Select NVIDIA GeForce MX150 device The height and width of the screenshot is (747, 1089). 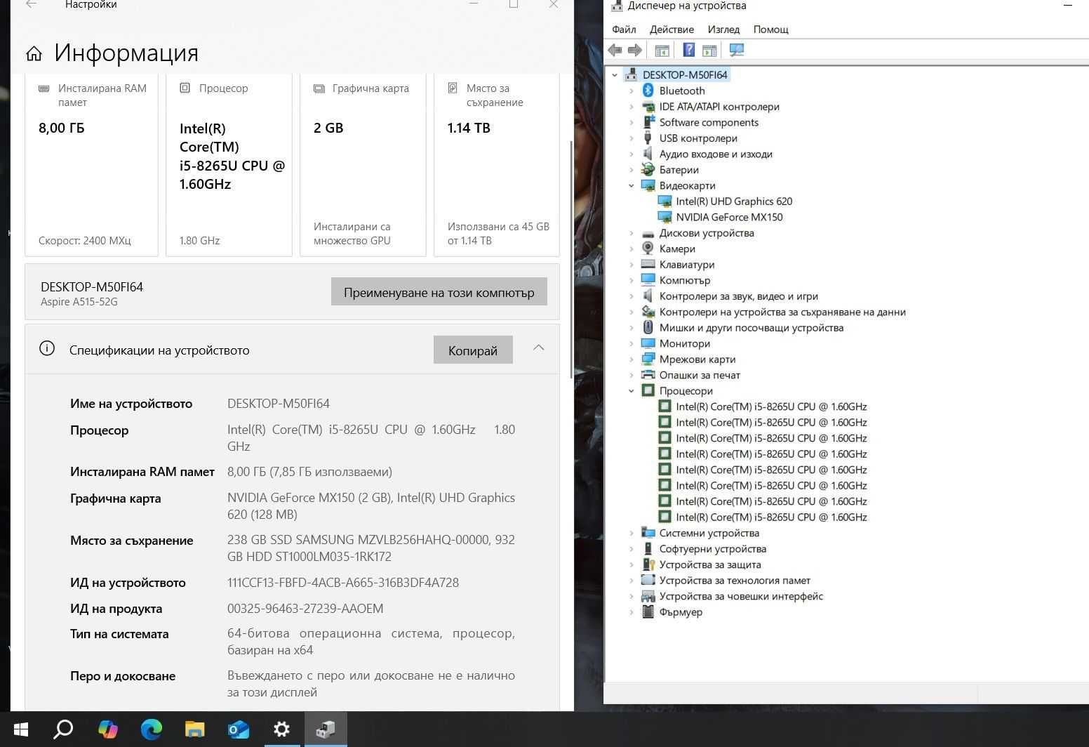click(x=729, y=218)
